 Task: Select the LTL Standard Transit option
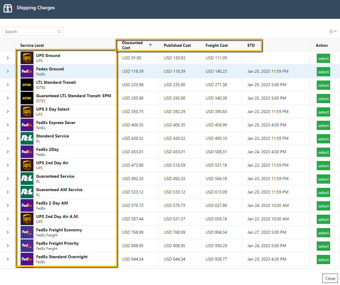pos(323,85)
